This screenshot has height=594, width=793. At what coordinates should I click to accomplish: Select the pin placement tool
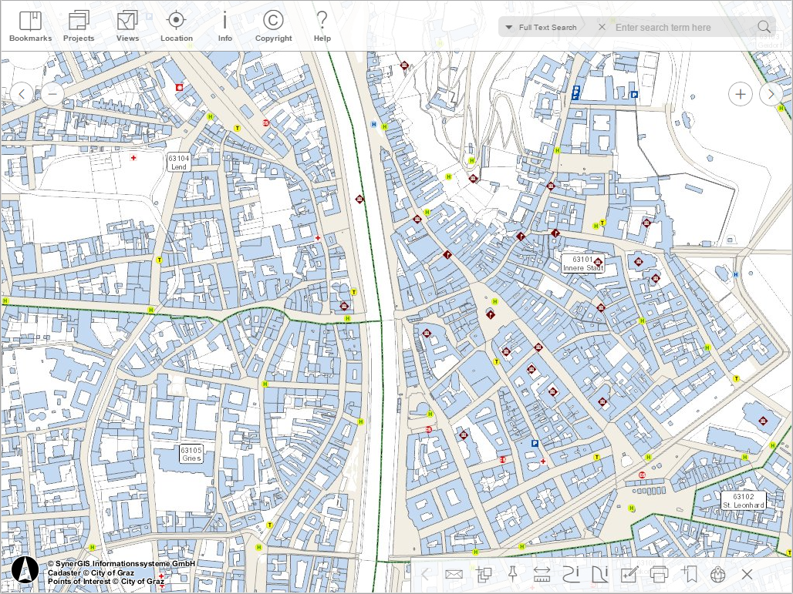pyautogui.click(x=512, y=574)
